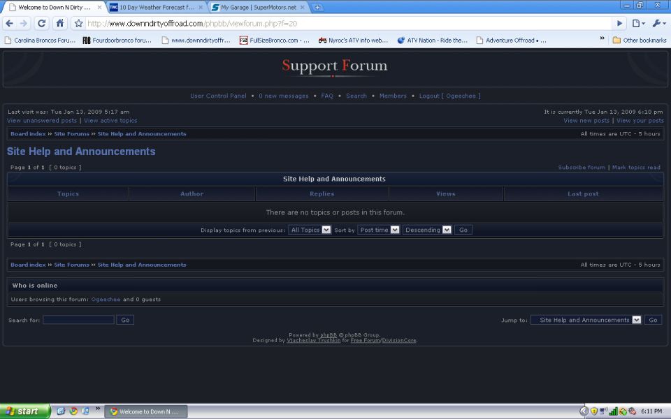Screen dimensions: 671x419
Task: Open the Descending order dropdown
Action: click(x=427, y=230)
